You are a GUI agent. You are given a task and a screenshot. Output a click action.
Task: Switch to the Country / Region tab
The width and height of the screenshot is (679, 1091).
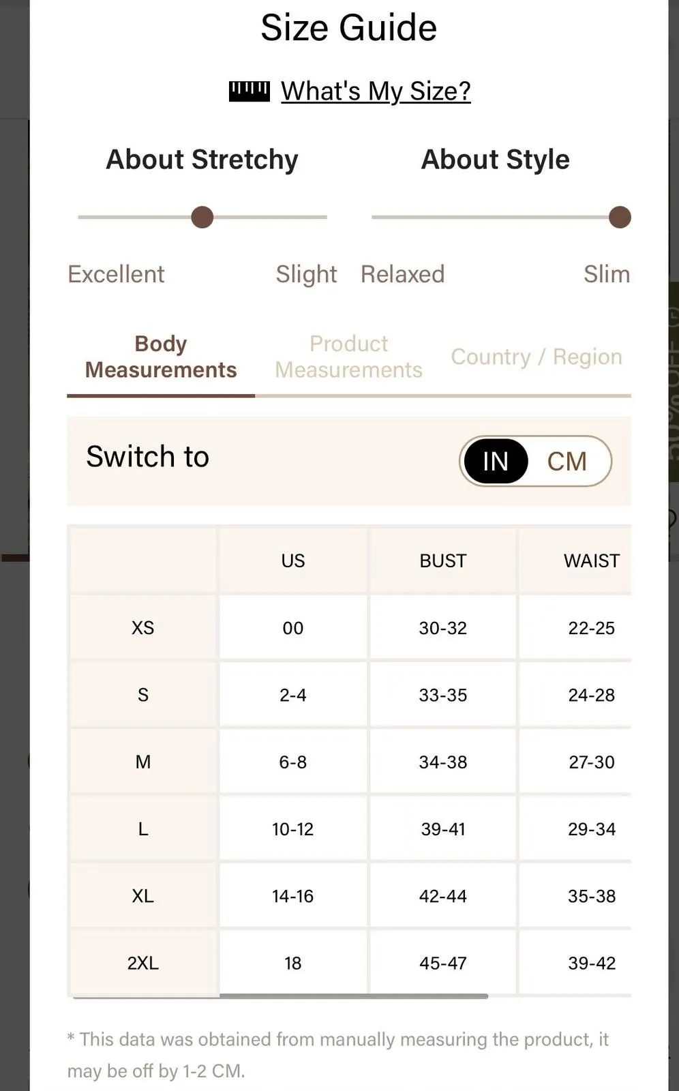[537, 357]
